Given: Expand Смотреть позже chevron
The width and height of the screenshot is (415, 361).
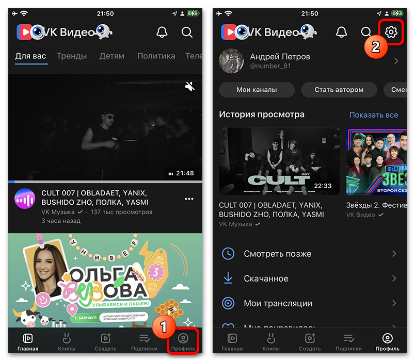Looking at the screenshot, I should click(394, 254).
